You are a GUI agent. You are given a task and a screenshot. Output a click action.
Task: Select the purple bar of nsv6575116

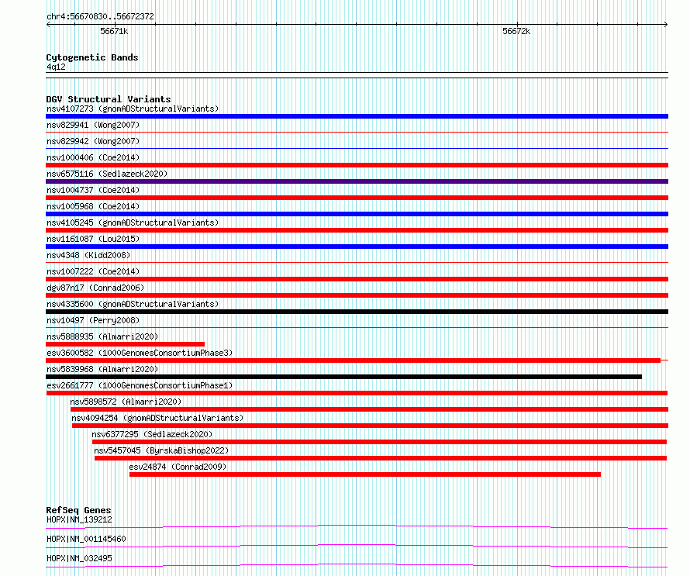click(357, 181)
